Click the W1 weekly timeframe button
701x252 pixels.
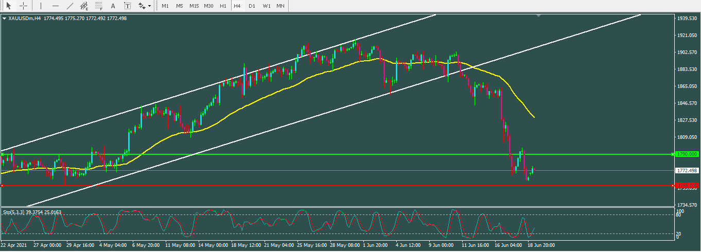coord(266,6)
